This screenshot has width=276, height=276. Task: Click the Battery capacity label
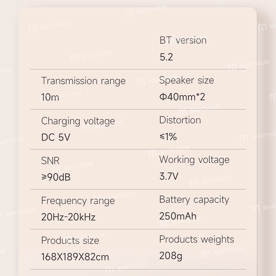(x=194, y=200)
